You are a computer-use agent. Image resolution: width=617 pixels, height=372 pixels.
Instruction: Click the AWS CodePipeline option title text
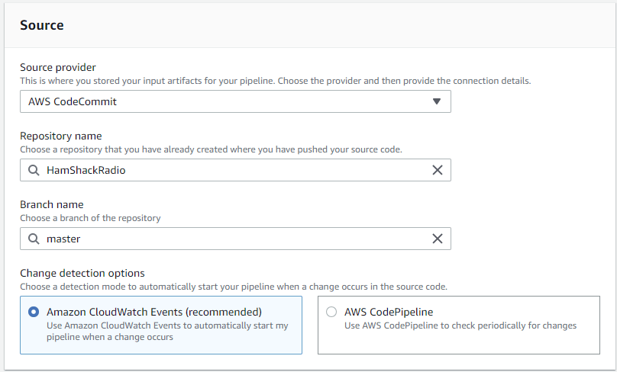[389, 312]
